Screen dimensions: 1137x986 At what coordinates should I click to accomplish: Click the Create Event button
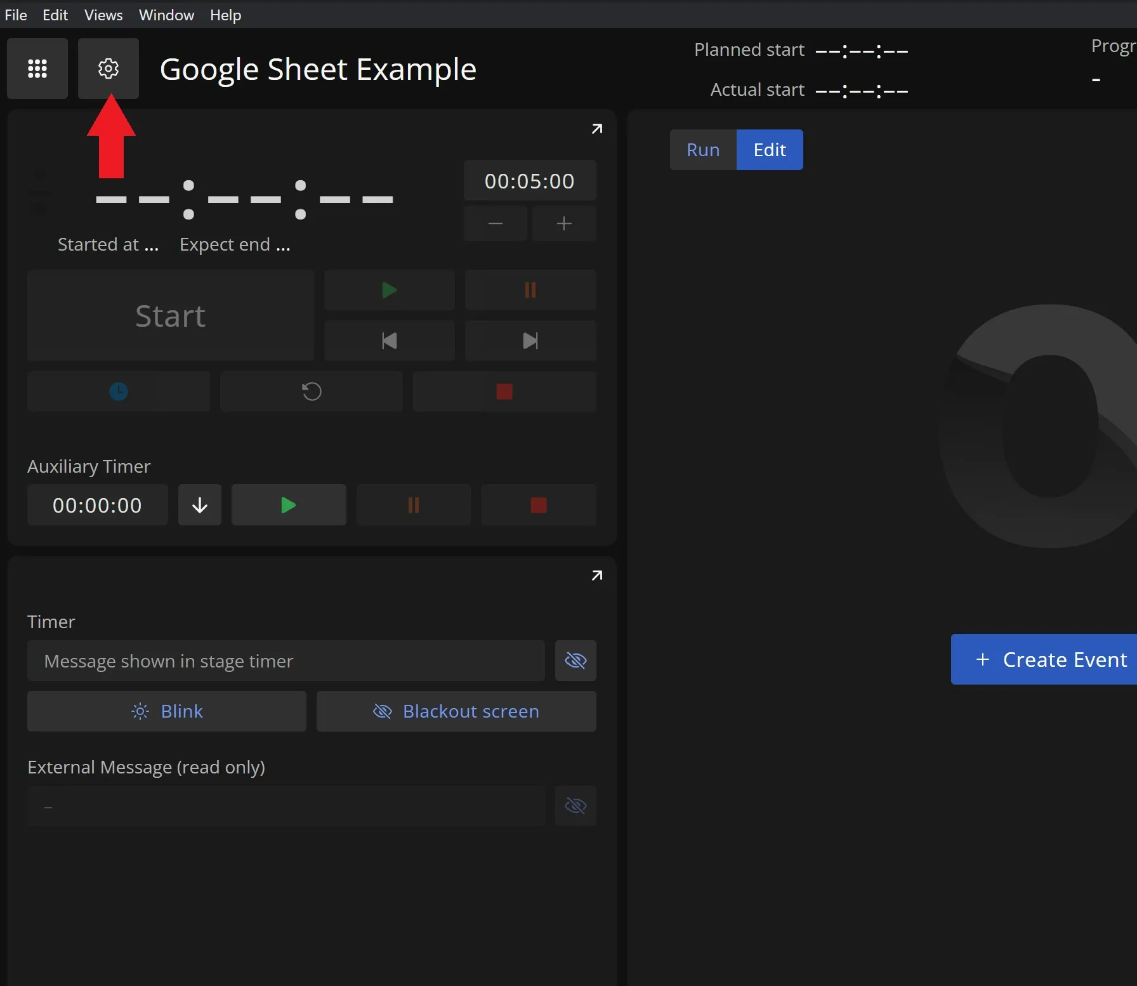point(1051,659)
